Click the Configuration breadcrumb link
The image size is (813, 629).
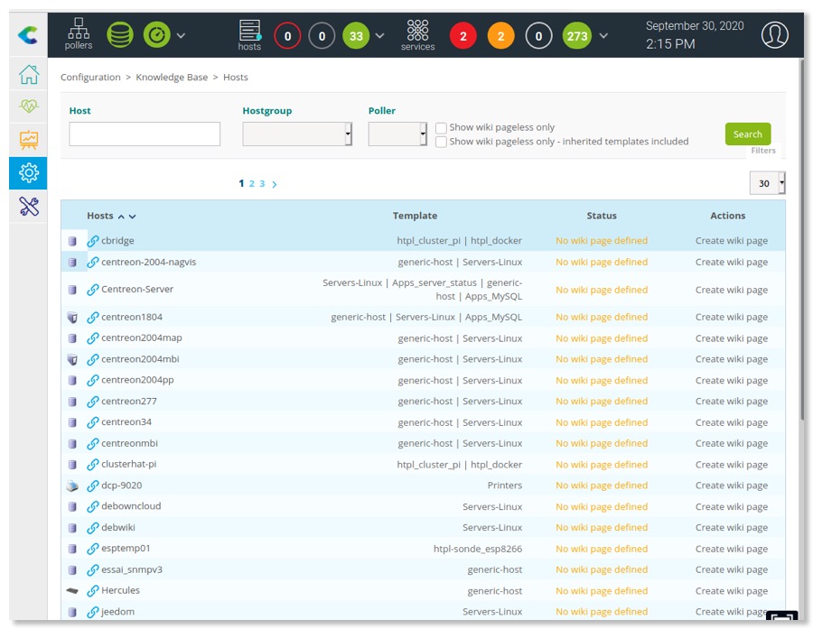pos(90,78)
